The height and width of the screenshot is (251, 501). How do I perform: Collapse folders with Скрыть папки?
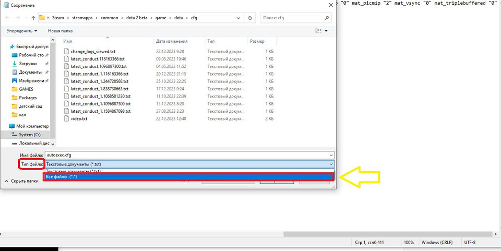click(x=25, y=181)
